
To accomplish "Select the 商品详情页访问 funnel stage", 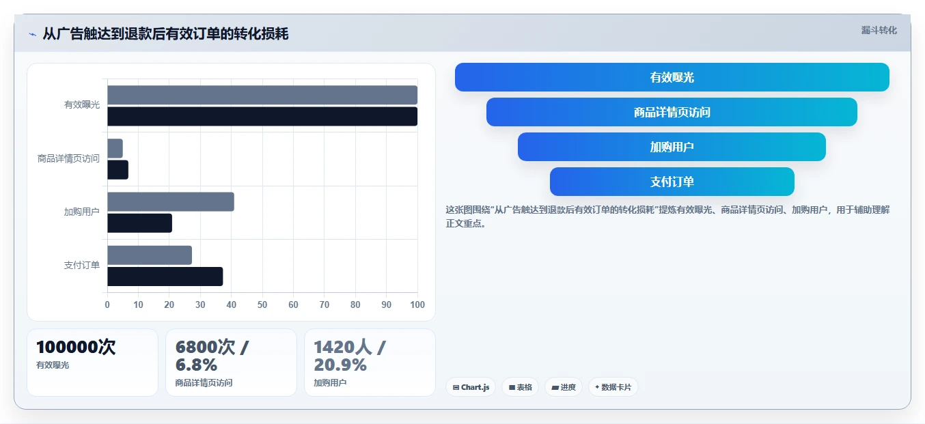I will click(672, 112).
